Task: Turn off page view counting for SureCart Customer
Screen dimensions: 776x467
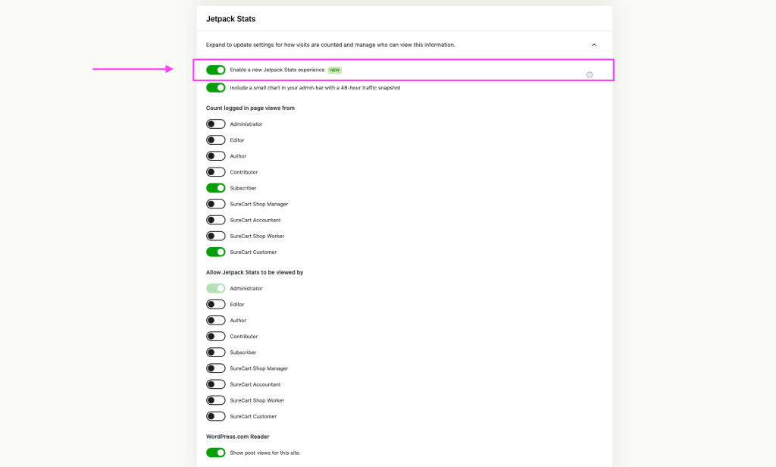Action: (216, 252)
